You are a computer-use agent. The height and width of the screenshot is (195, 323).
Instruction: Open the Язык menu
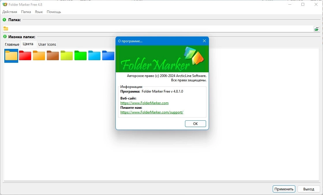coord(39,12)
